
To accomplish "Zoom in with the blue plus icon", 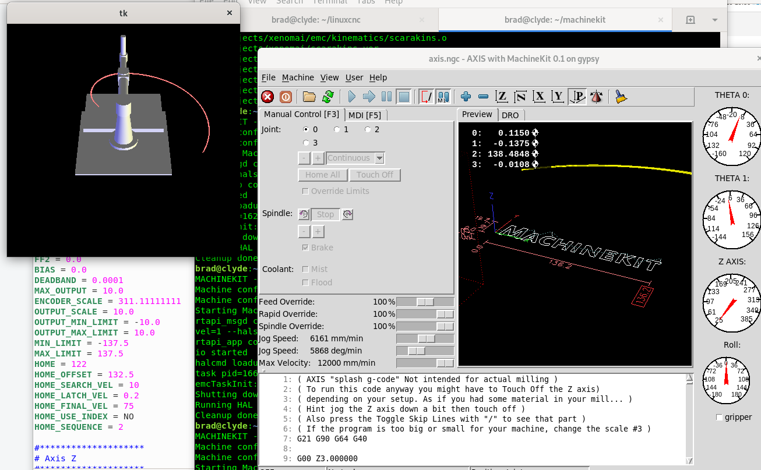I will click(466, 97).
